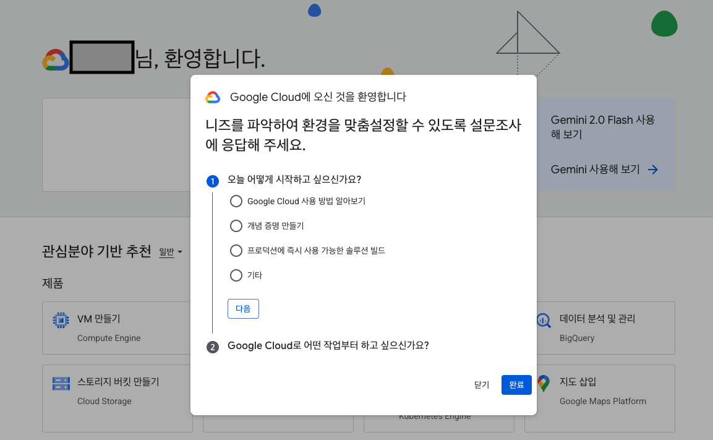Click the Google Maps pin icon
Image resolution: width=713 pixels, height=440 pixels.
click(x=544, y=384)
